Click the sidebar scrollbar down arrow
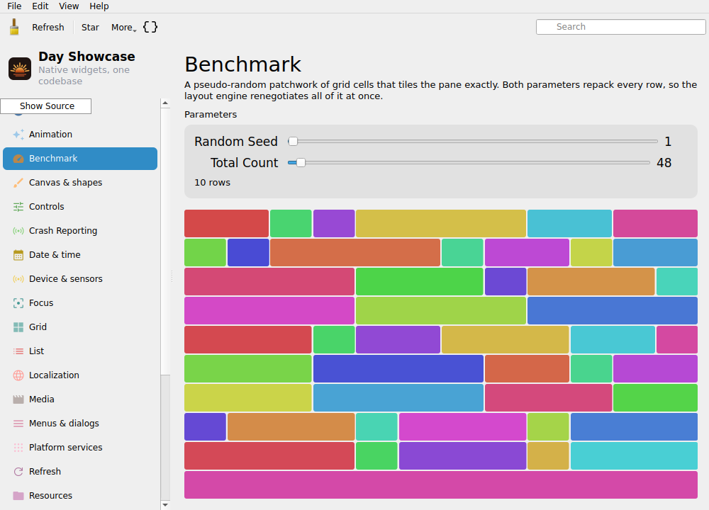The image size is (709, 510). pos(165,505)
